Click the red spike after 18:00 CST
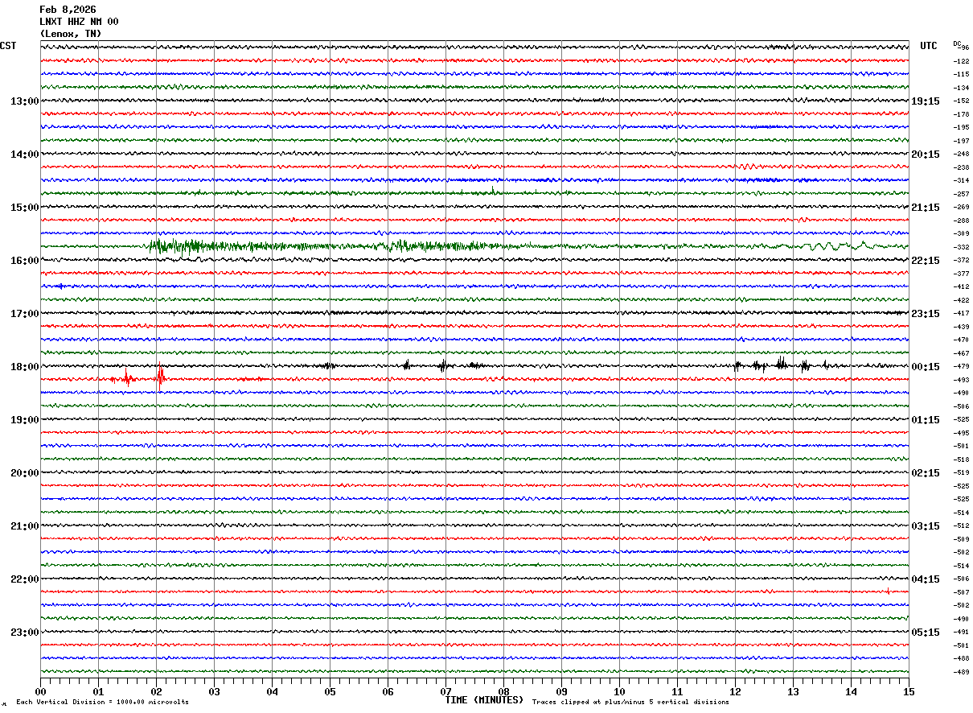This screenshot has height=713, width=973. (160, 377)
